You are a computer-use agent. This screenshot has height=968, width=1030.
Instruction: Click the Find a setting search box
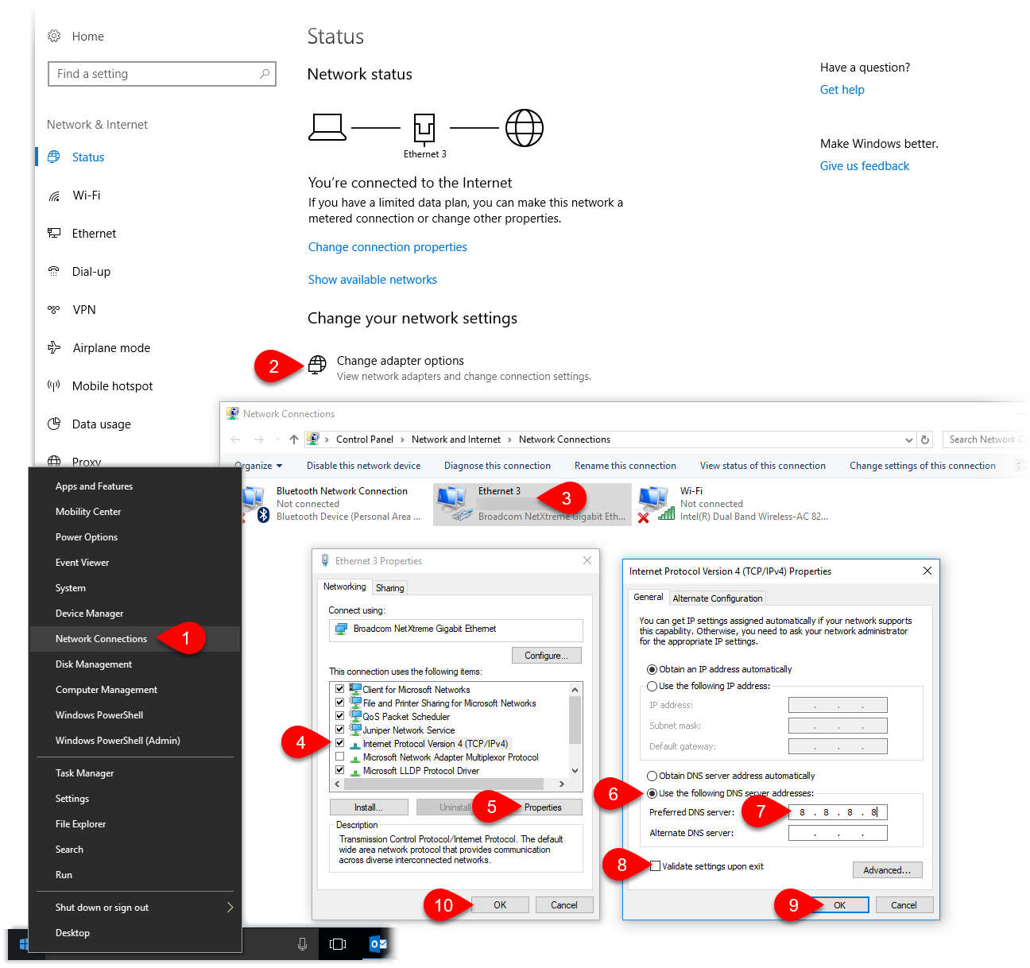(162, 74)
